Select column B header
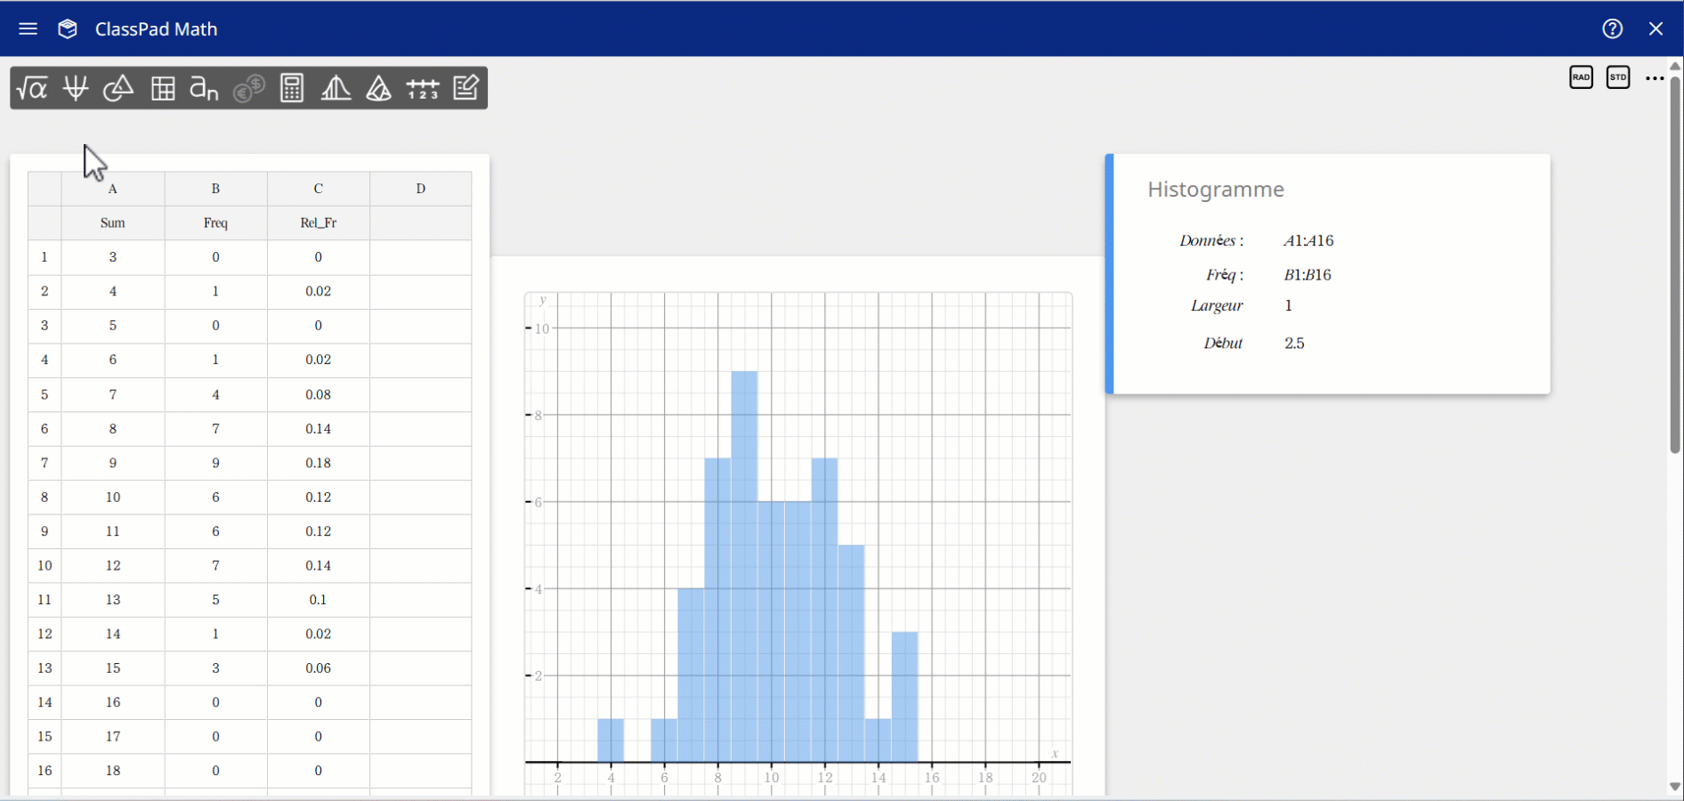The image size is (1684, 801). point(215,189)
